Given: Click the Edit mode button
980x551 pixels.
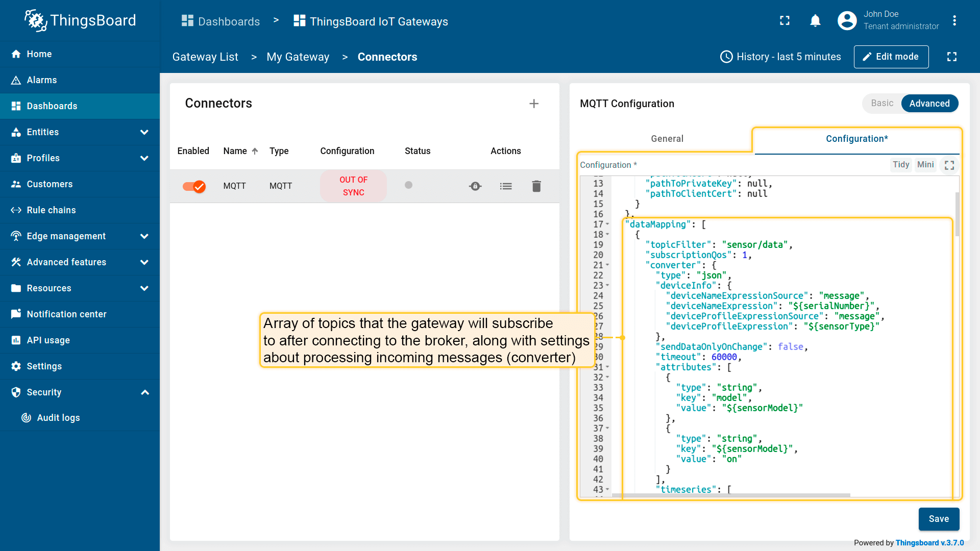Looking at the screenshot, I should (891, 57).
